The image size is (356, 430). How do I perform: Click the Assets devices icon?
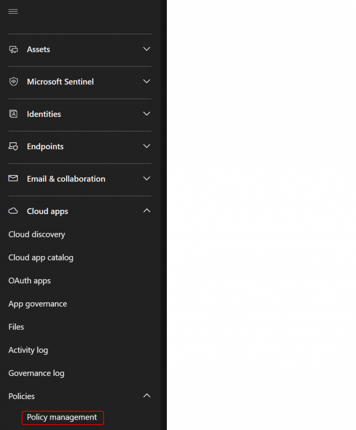pos(13,49)
